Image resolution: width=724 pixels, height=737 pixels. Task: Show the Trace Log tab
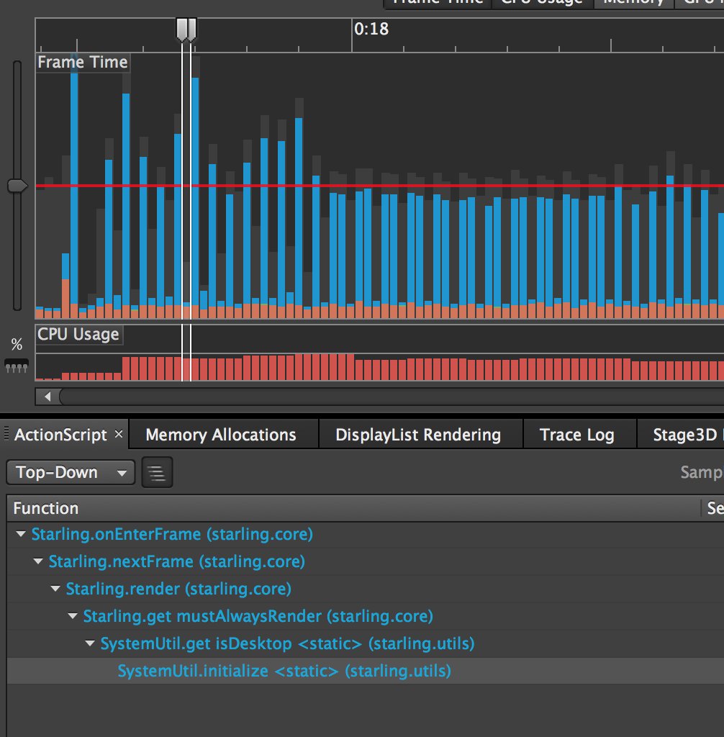tap(577, 435)
